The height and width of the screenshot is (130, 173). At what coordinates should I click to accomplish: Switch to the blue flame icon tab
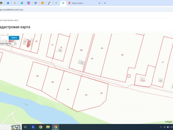8,3
